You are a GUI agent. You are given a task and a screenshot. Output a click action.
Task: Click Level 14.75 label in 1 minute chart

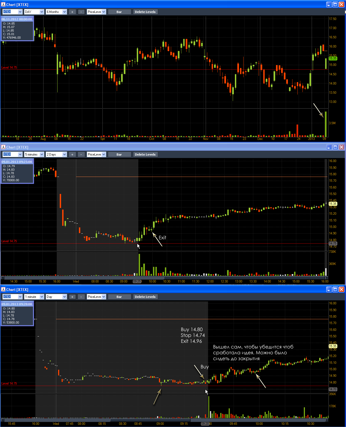pyautogui.click(x=9, y=384)
